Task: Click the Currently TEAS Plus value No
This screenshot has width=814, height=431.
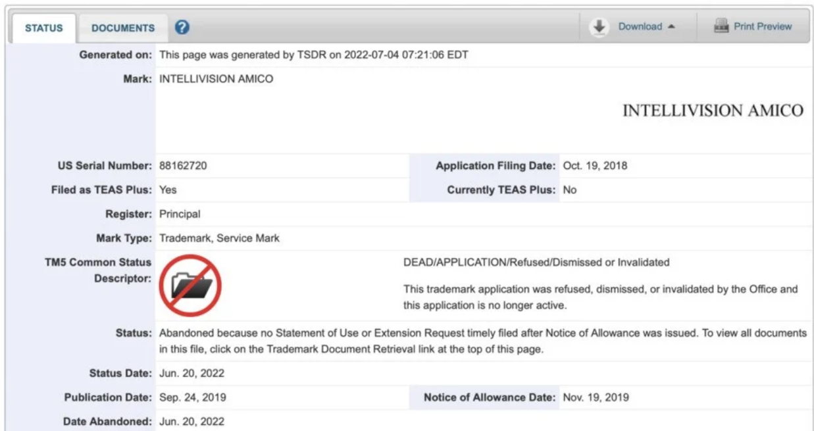Action: point(570,190)
